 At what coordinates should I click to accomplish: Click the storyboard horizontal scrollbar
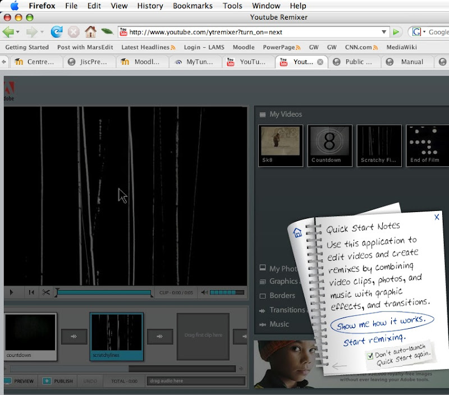[x=123, y=369]
